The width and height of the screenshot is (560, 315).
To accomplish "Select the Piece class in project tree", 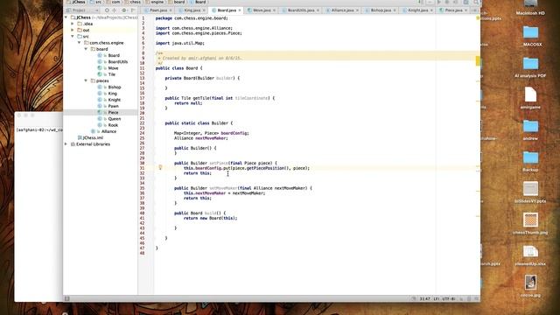I will [x=113, y=112].
